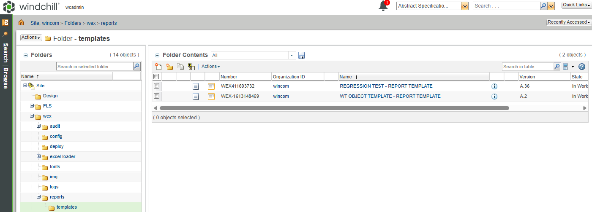Open the Search tab in the sidebar

coord(5,54)
